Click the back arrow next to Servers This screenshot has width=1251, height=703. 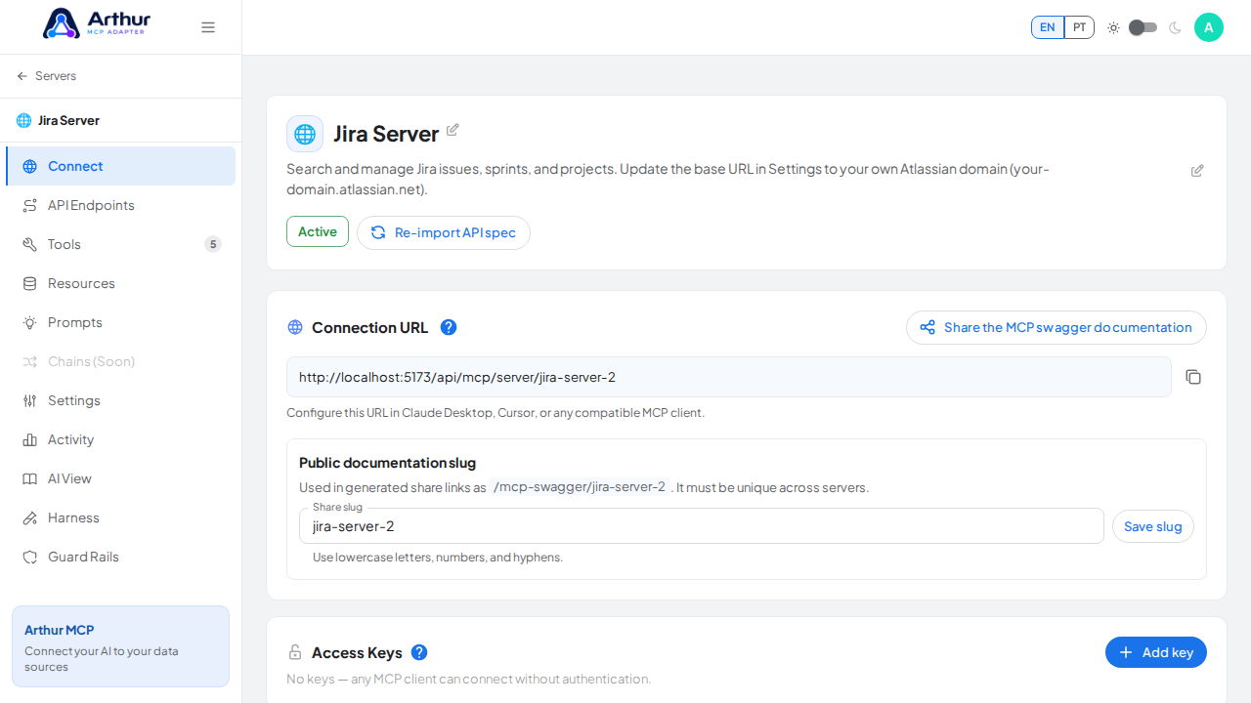coord(22,76)
